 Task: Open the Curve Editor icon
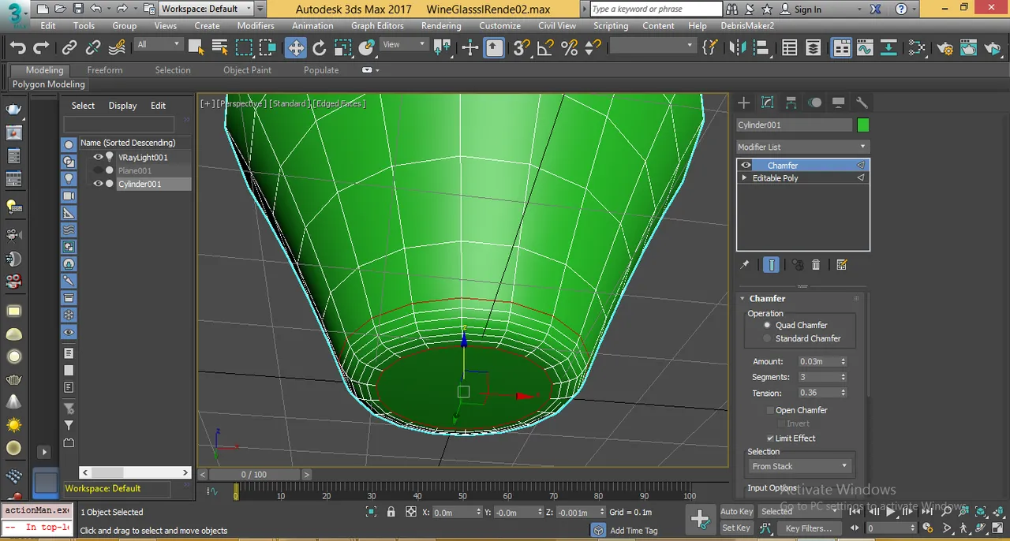click(x=864, y=48)
